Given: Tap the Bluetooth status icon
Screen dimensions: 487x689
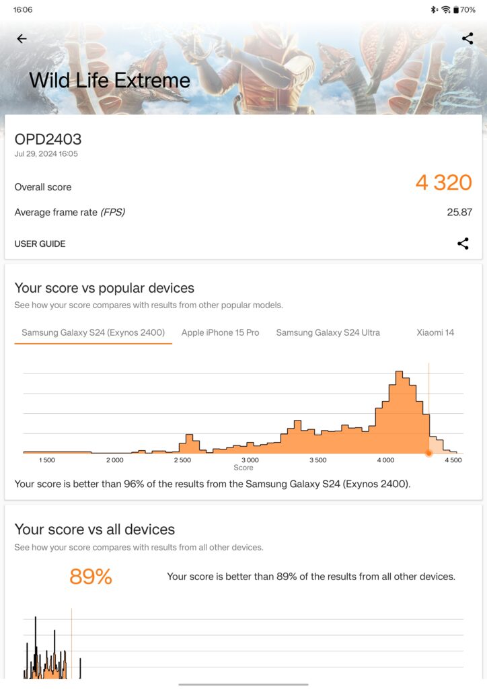Looking at the screenshot, I should click(x=435, y=9).
